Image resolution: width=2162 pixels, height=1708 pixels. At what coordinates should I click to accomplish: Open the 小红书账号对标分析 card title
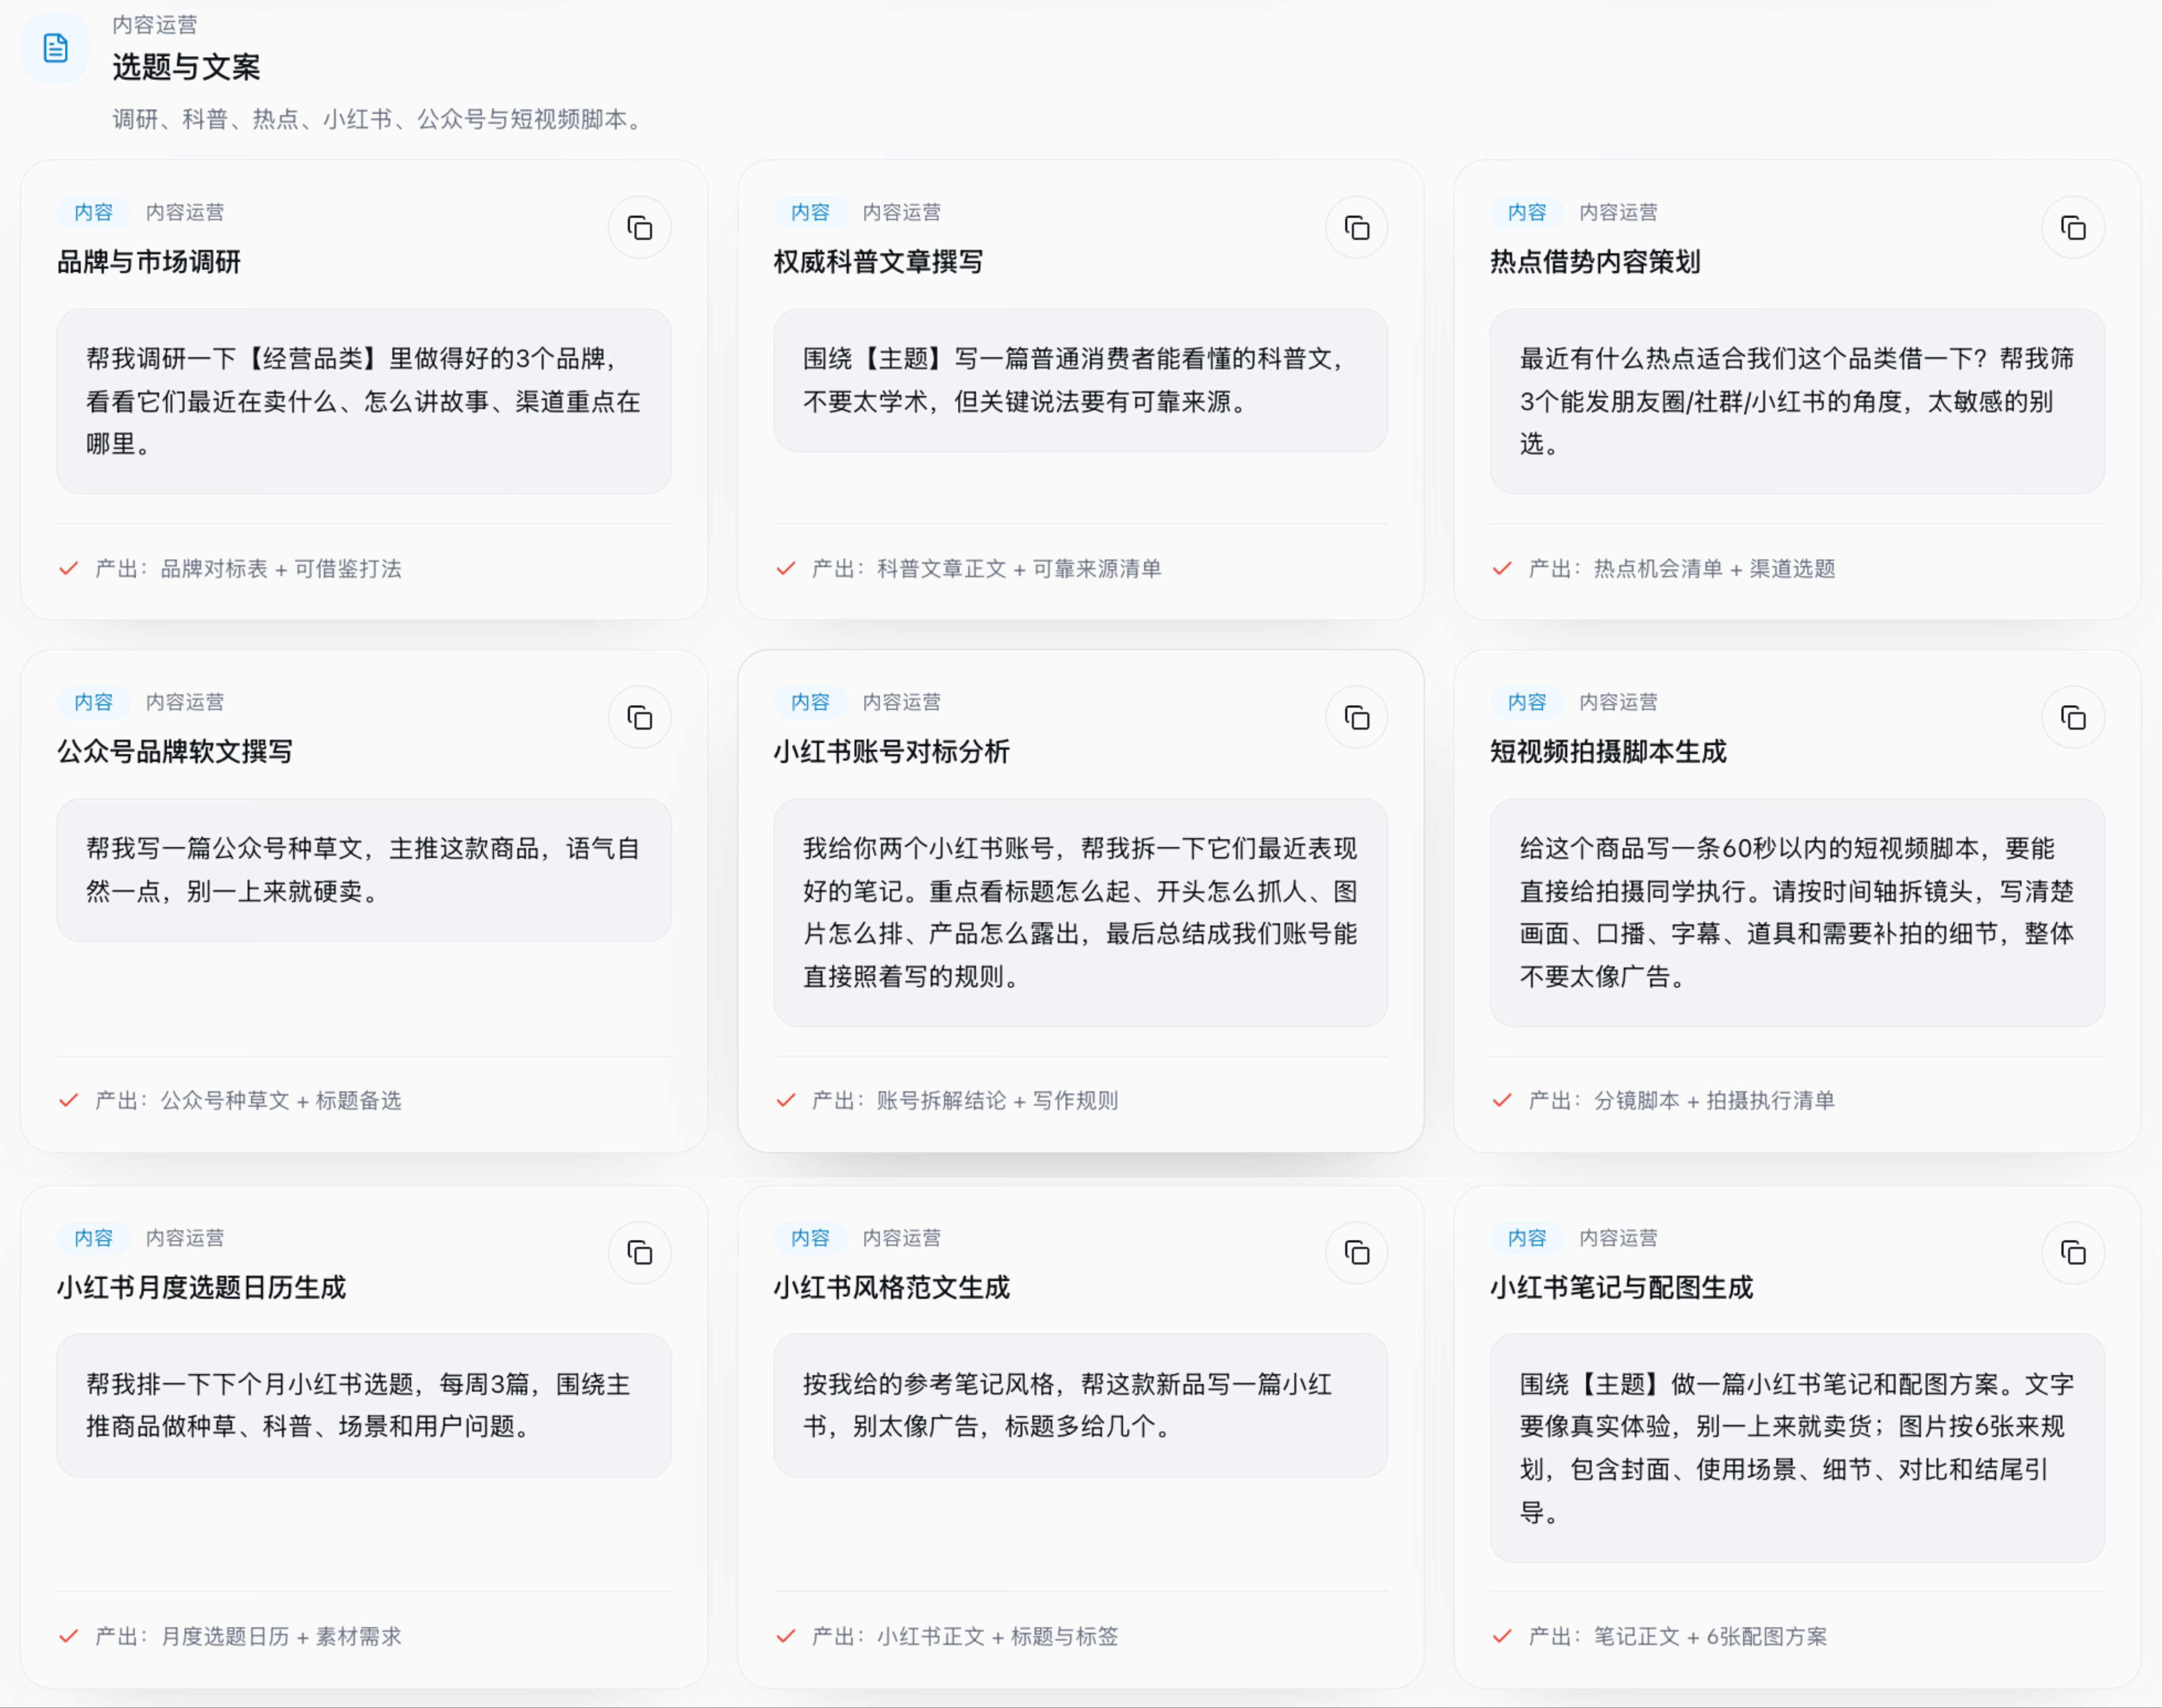point(892,752)
